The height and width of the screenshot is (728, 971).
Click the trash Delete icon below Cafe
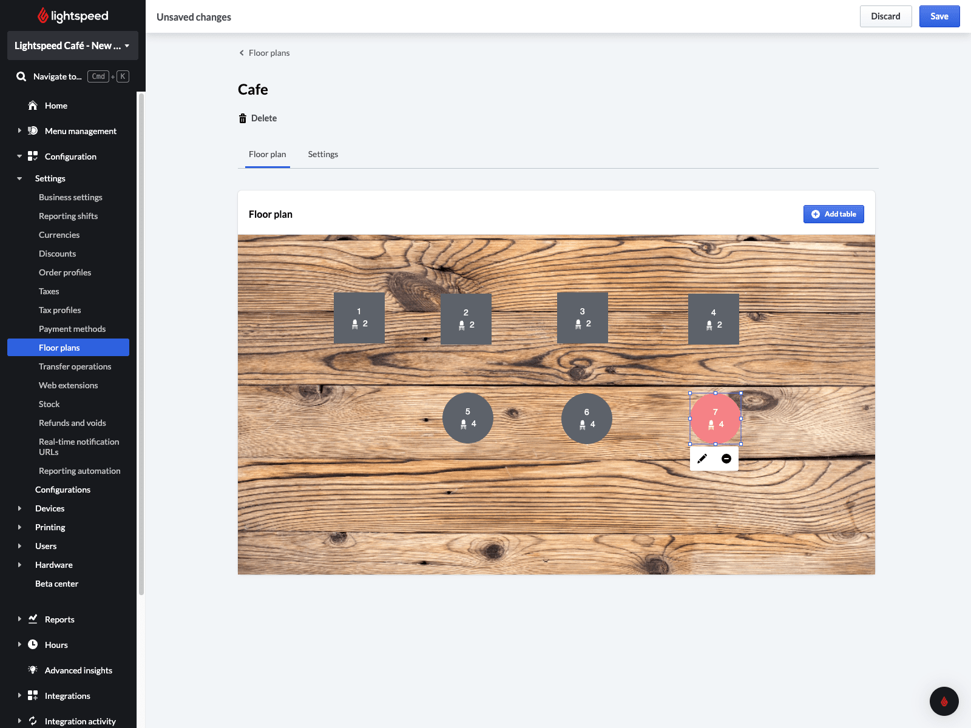coord(243,118)
